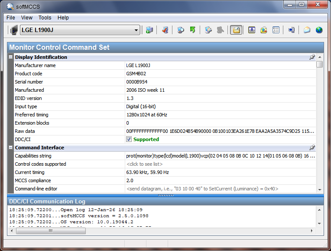Screen dimensions: 331x251
Task: Minimize the softMCCS window
Action: [x=290, y=5]
